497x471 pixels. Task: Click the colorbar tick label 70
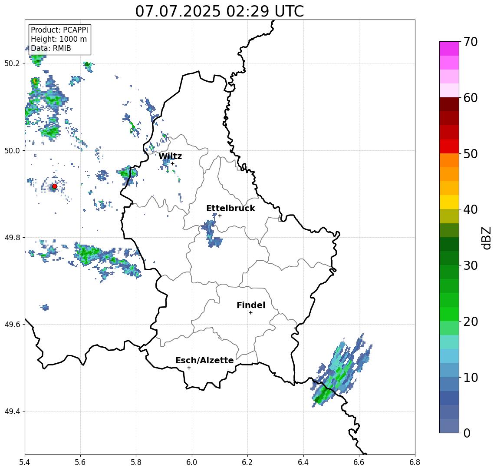(471, 42)
